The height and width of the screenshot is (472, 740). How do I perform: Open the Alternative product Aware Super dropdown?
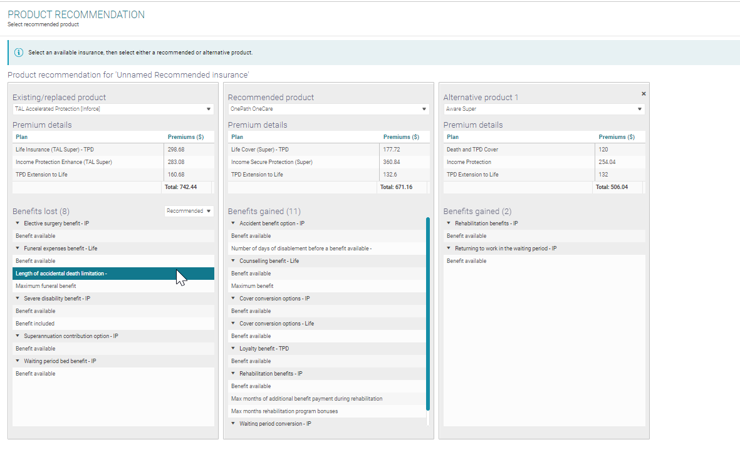(x=544, y=109)
